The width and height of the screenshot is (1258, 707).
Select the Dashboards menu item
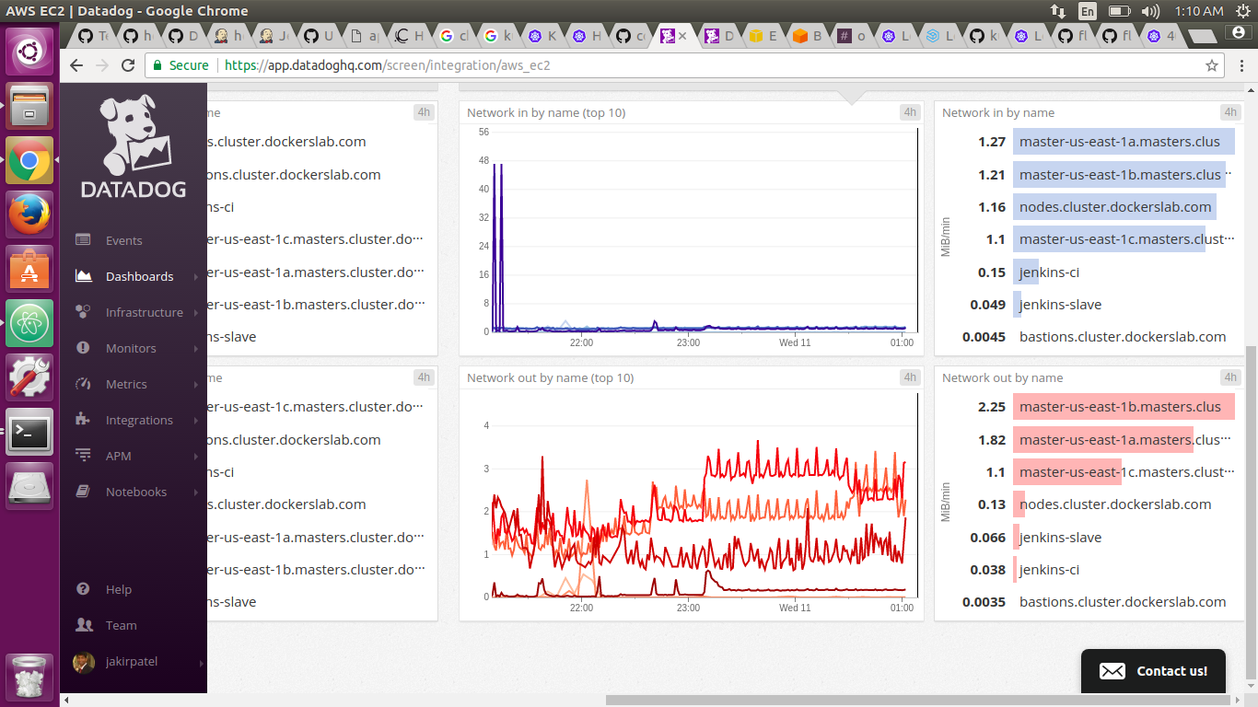[139, 276]
